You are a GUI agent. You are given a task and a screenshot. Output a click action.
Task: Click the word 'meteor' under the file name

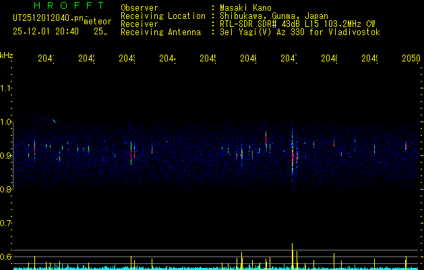pos(98,22)
